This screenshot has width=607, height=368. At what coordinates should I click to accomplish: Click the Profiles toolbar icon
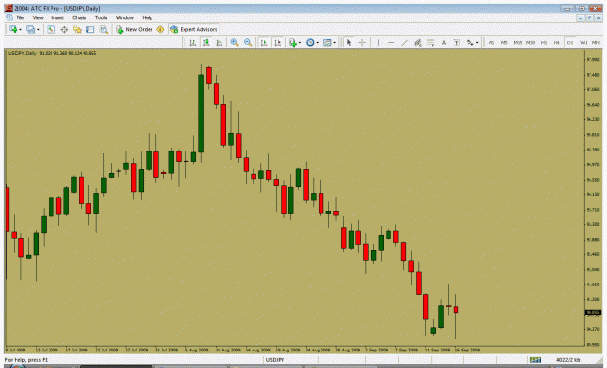(x=30, y=29)
